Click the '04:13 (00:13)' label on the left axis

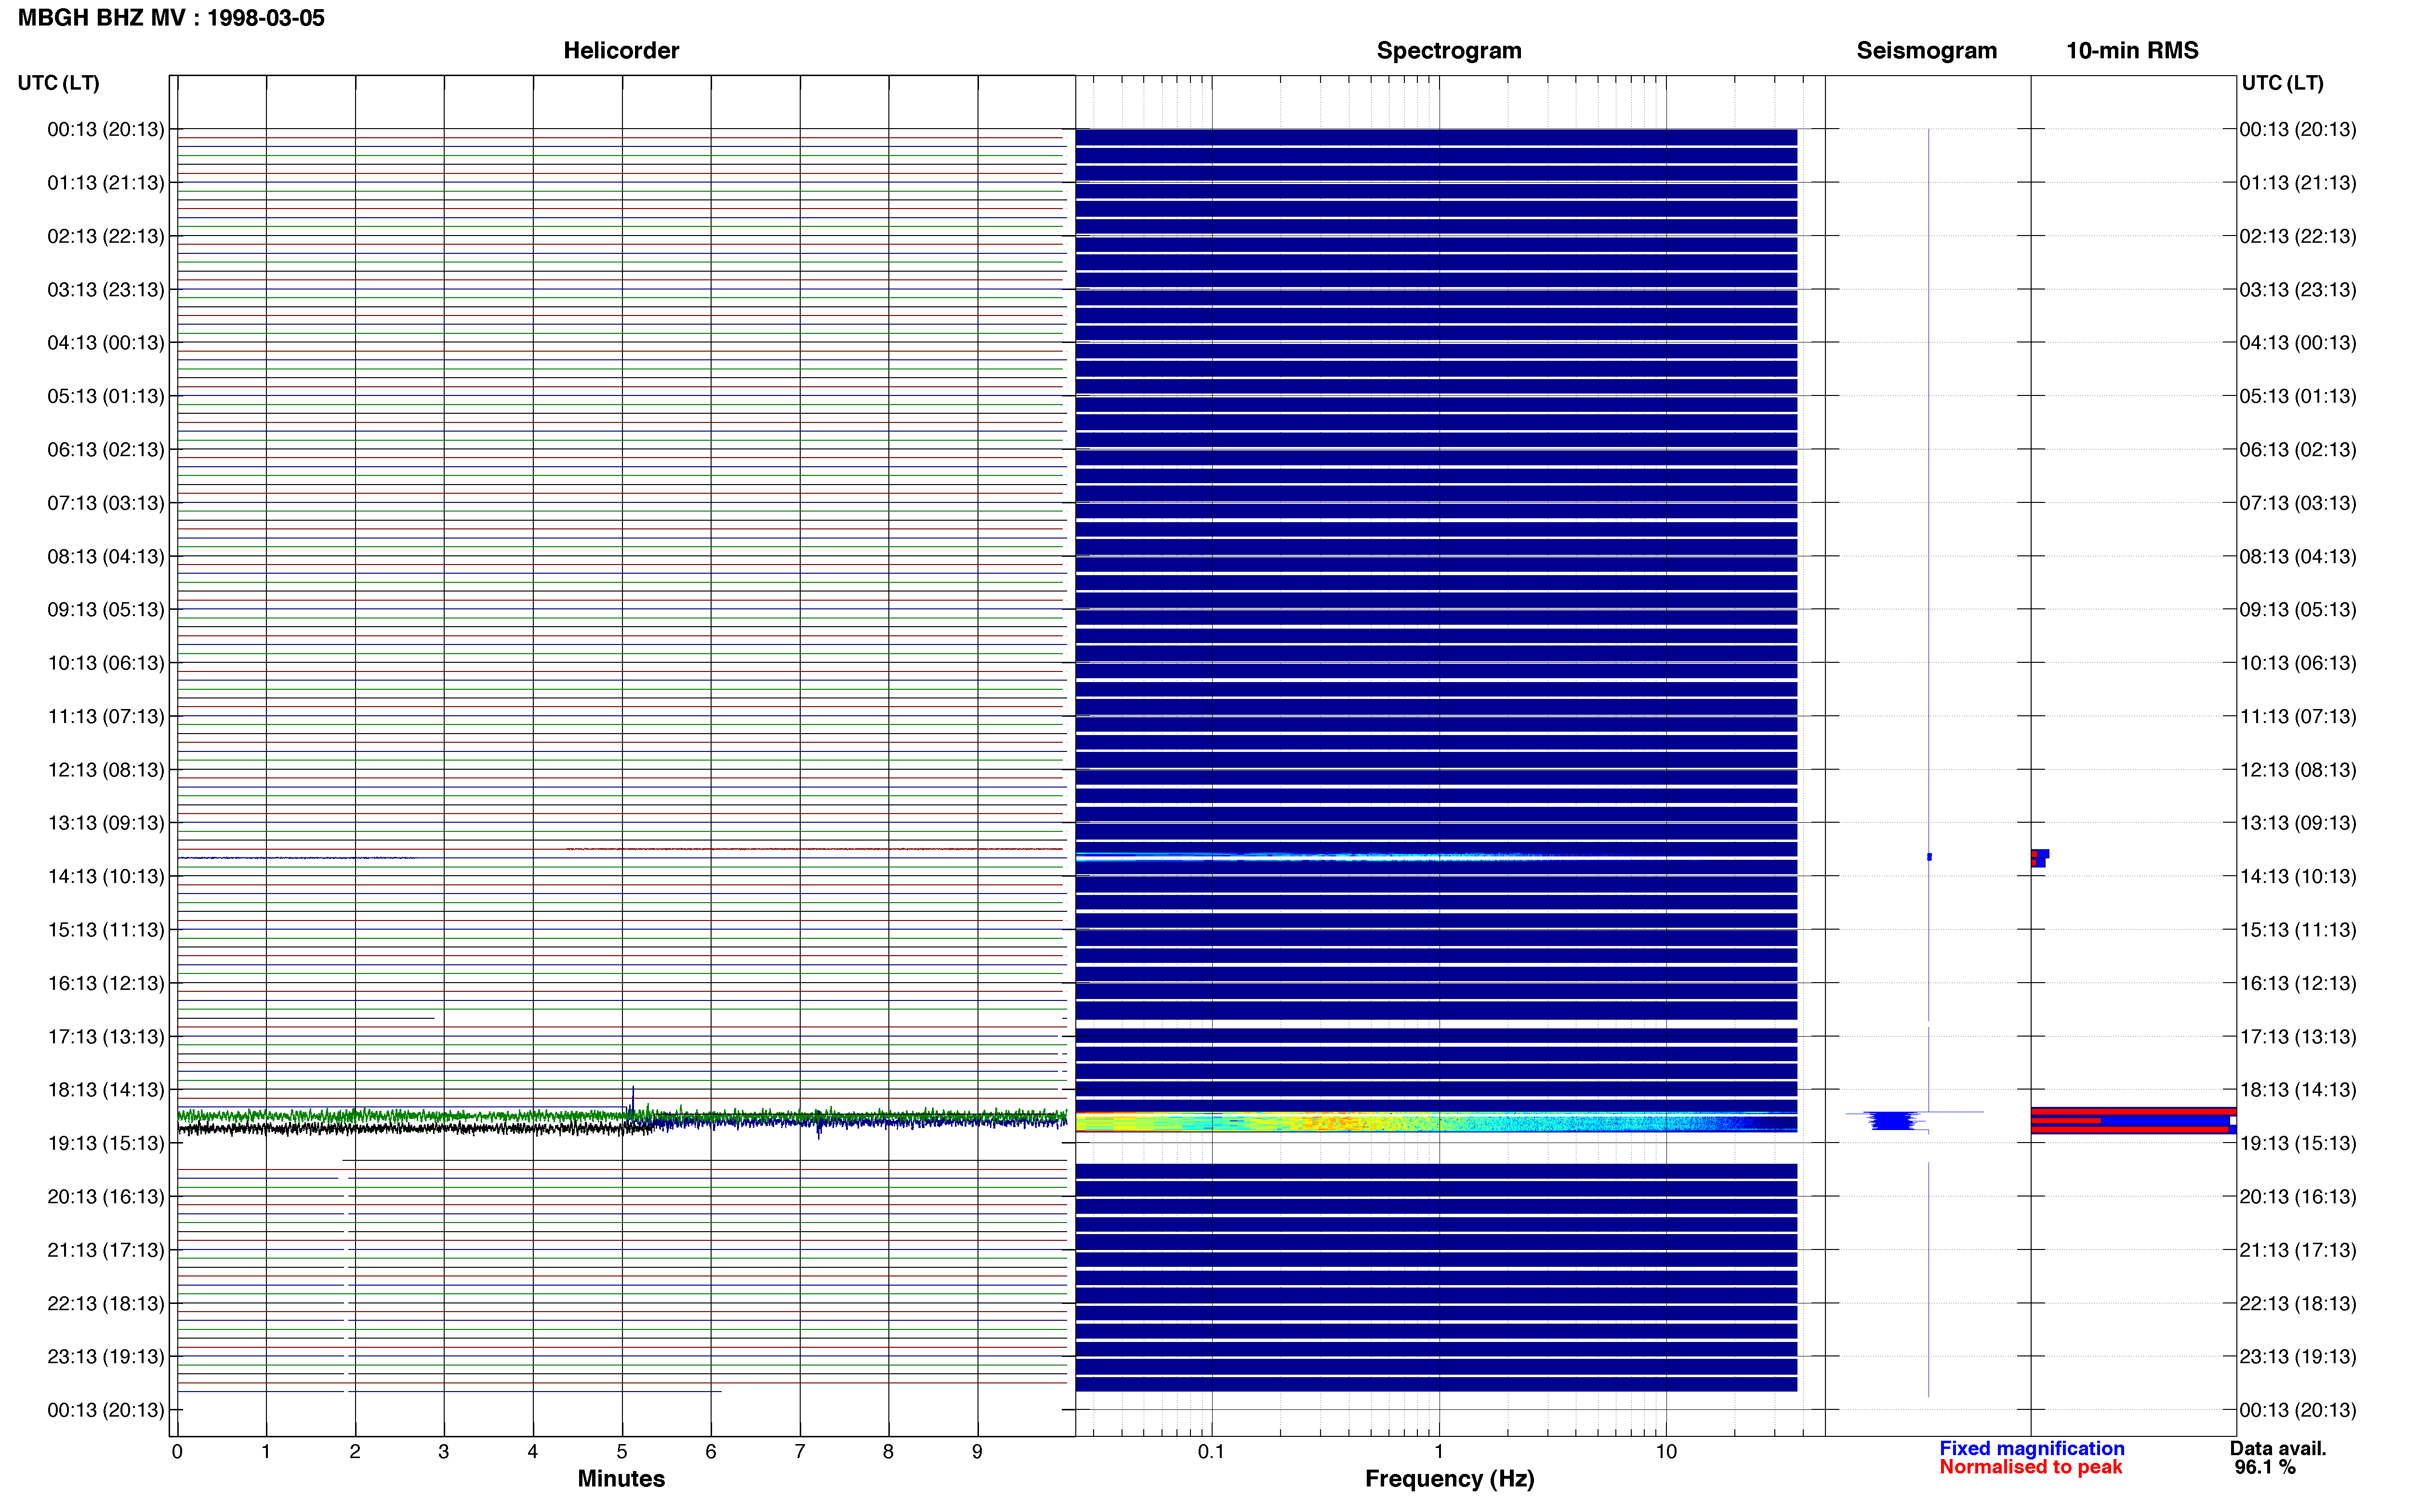coord(106,343)
